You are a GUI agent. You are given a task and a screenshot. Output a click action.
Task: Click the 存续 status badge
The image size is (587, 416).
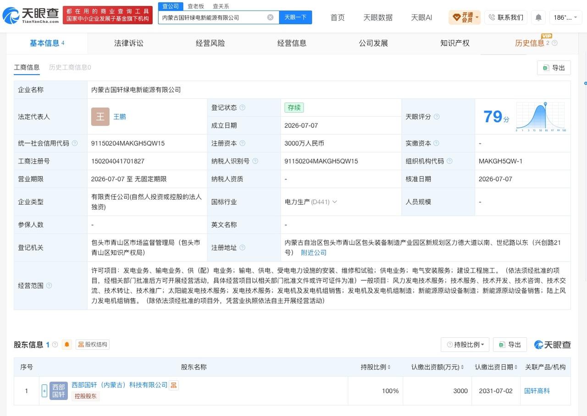coord(294,108)
